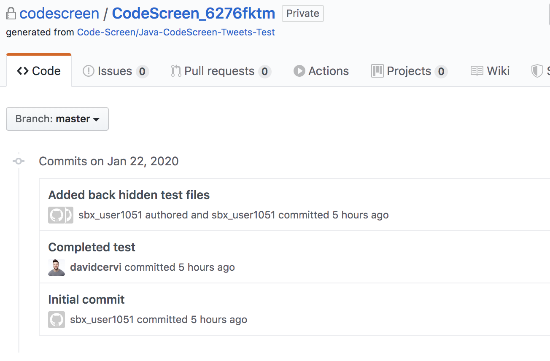The width and height of the screenshot is (550, 361).
Task: Open the CodeScreen_6276fktm repository link
Action: click(x=194, y=13)
